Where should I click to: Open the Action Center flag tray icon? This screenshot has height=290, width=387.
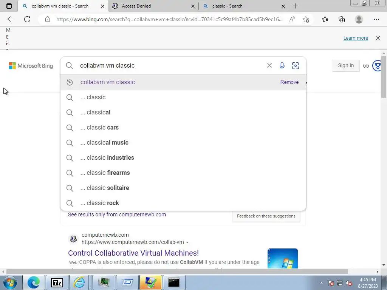click(331, 283)
